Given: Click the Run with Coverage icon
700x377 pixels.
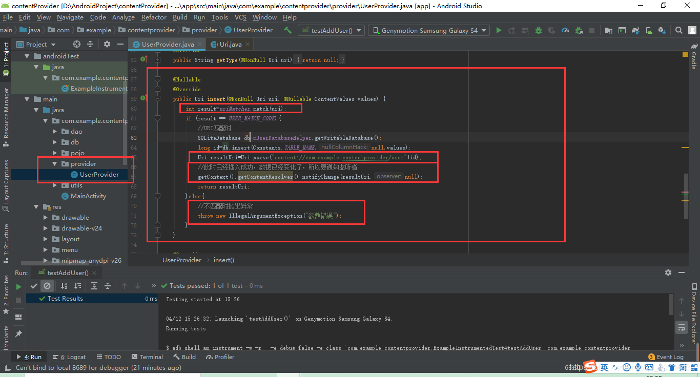Looking at the screenshot, I should 551,30.
